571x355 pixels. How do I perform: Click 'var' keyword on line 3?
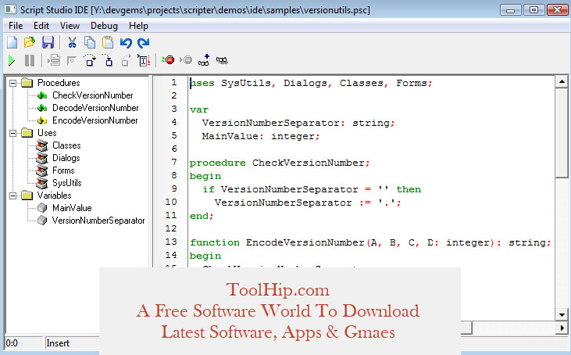199,110
